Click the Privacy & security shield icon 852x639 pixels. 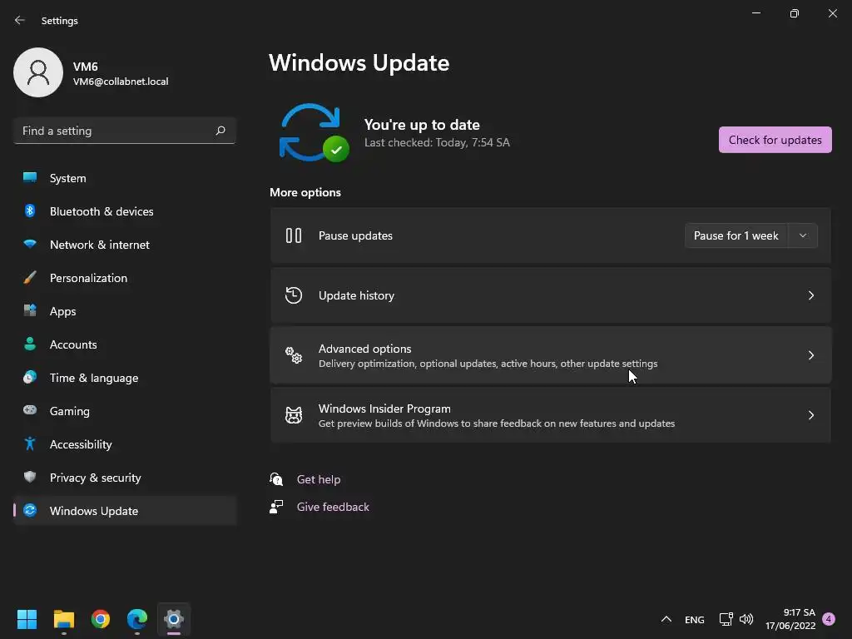(x=30, y=477)
